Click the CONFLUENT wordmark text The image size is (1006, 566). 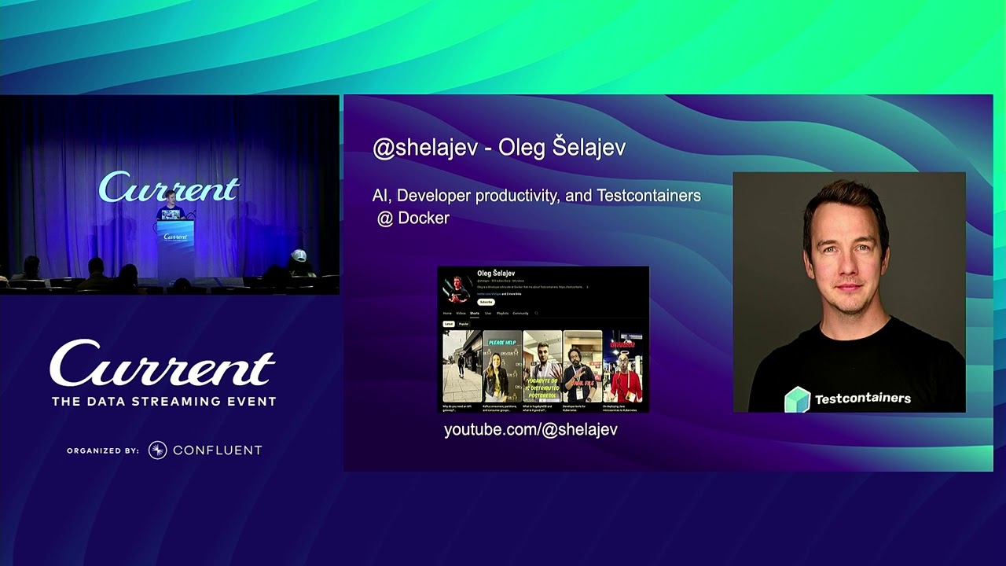[217, 450]
